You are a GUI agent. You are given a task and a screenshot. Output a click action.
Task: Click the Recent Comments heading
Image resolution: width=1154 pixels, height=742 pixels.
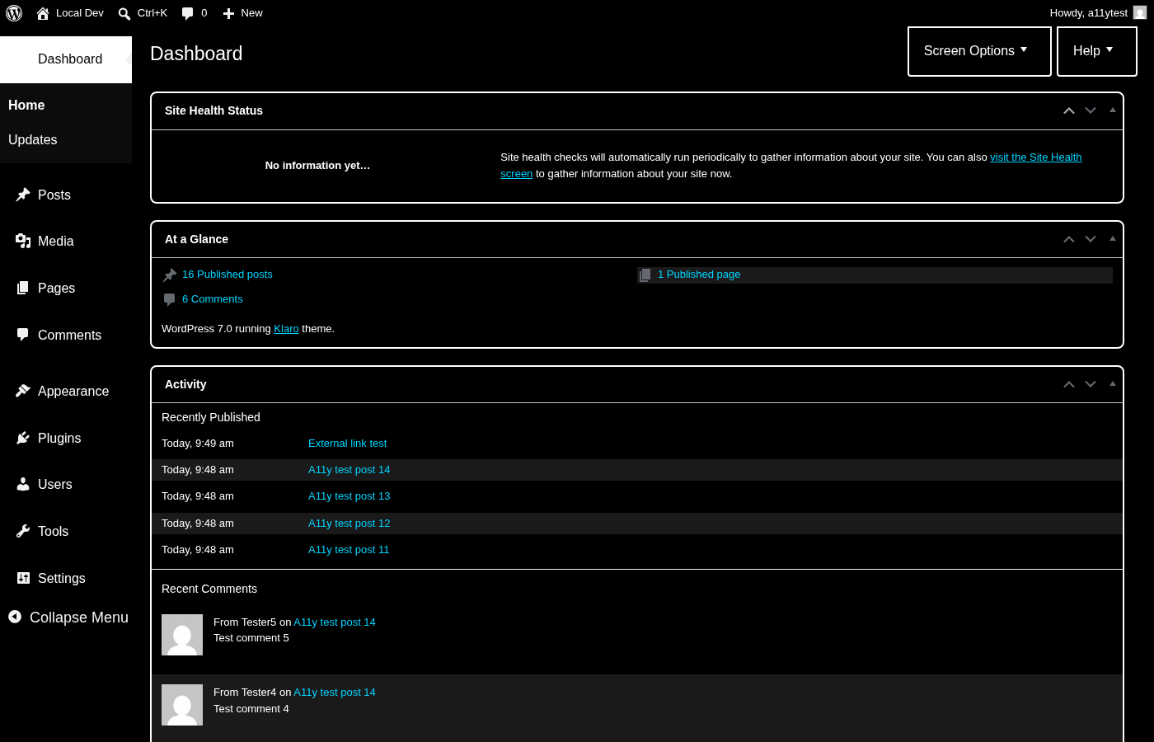(x=209, y=589)
